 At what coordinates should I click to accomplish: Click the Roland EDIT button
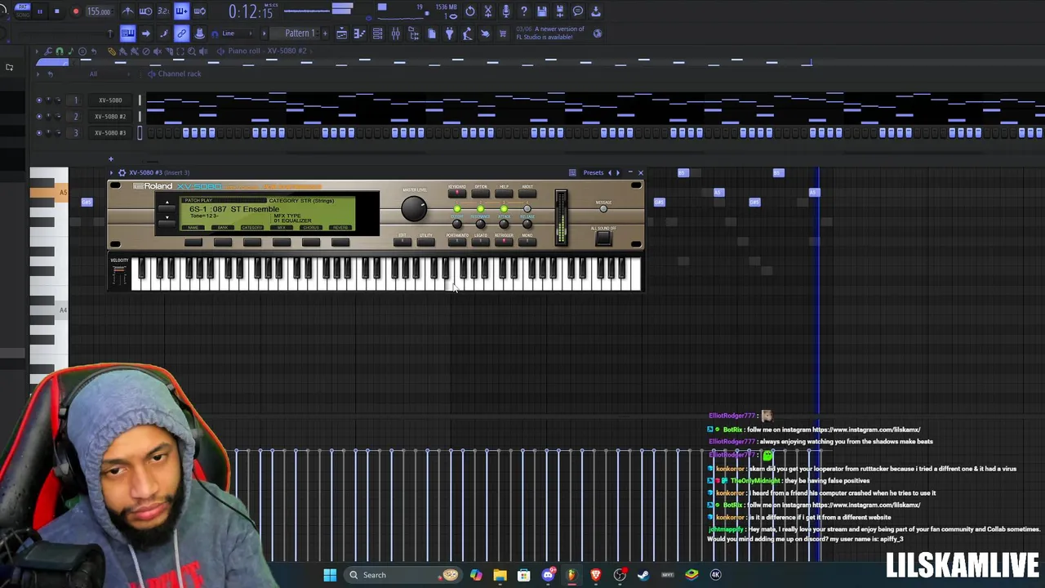[402, 242]
